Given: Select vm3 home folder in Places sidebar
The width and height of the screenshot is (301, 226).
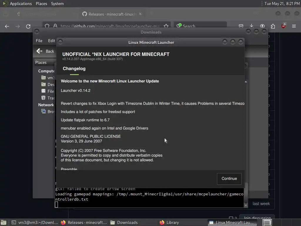Looking at the screenshot, I should 48,78.
